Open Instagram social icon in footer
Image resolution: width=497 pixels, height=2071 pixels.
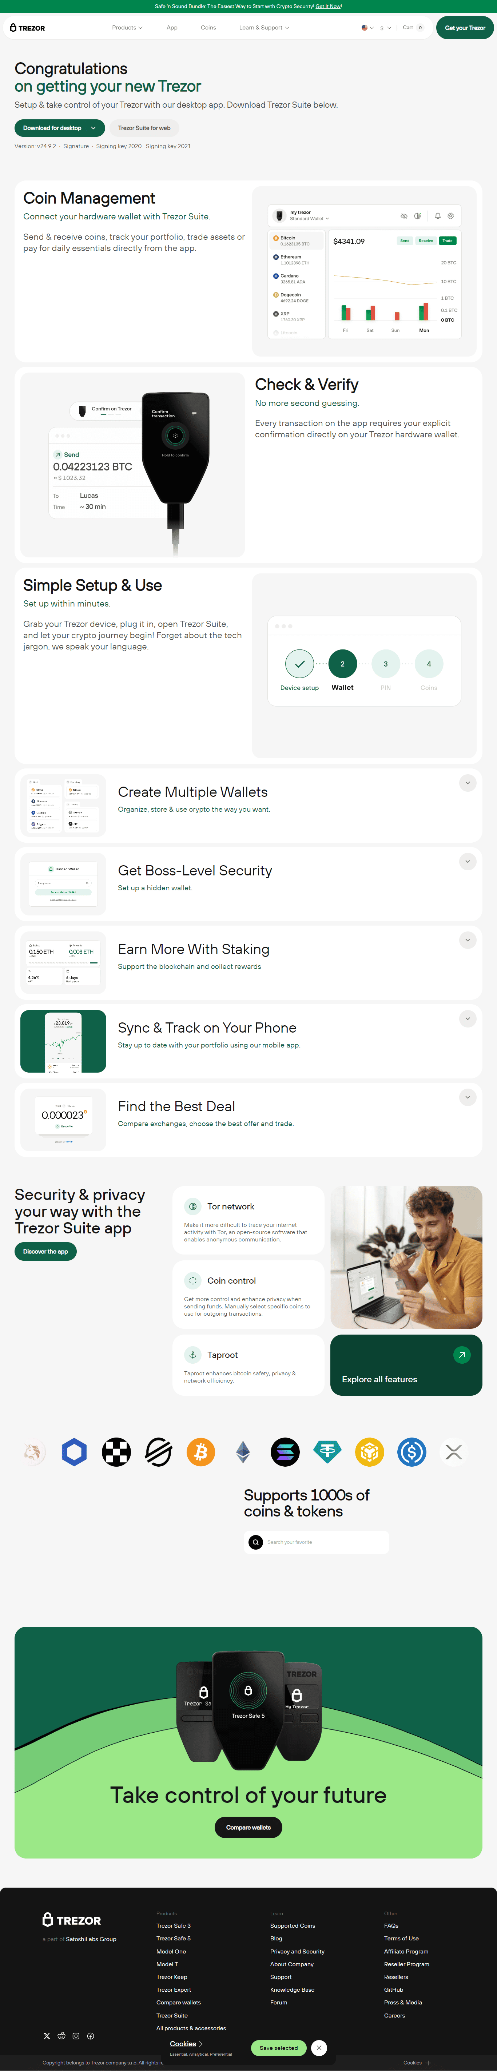tap(76, 2036)
